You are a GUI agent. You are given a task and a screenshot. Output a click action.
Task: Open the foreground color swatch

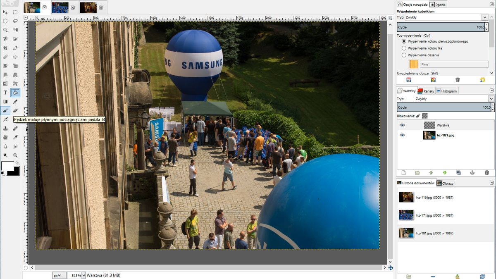coord(7,166)
